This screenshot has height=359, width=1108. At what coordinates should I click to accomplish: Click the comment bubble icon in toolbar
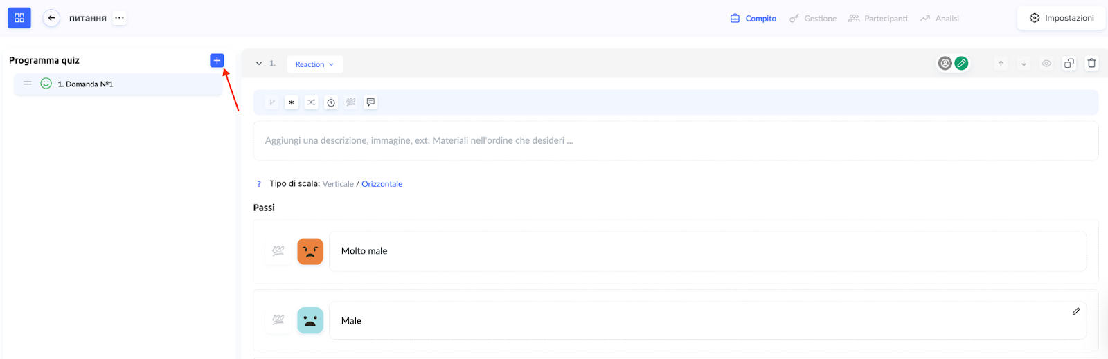[370, 102]
